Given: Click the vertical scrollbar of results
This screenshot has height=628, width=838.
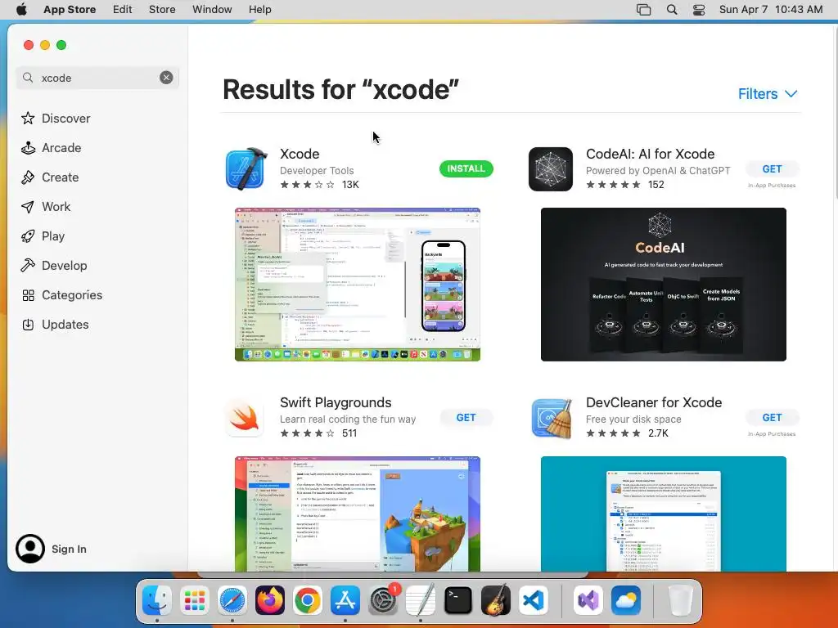Looking at the screenshot, I should 835,112.
